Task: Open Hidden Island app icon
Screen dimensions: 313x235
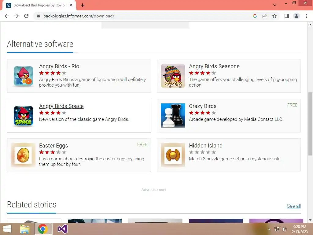Action: coord(173,155)
